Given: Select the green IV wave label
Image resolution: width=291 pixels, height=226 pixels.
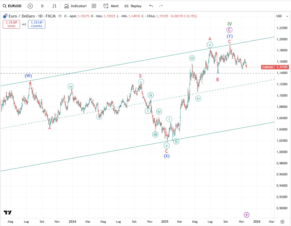Looking at the screenshot, I should [x=230, y=24].
